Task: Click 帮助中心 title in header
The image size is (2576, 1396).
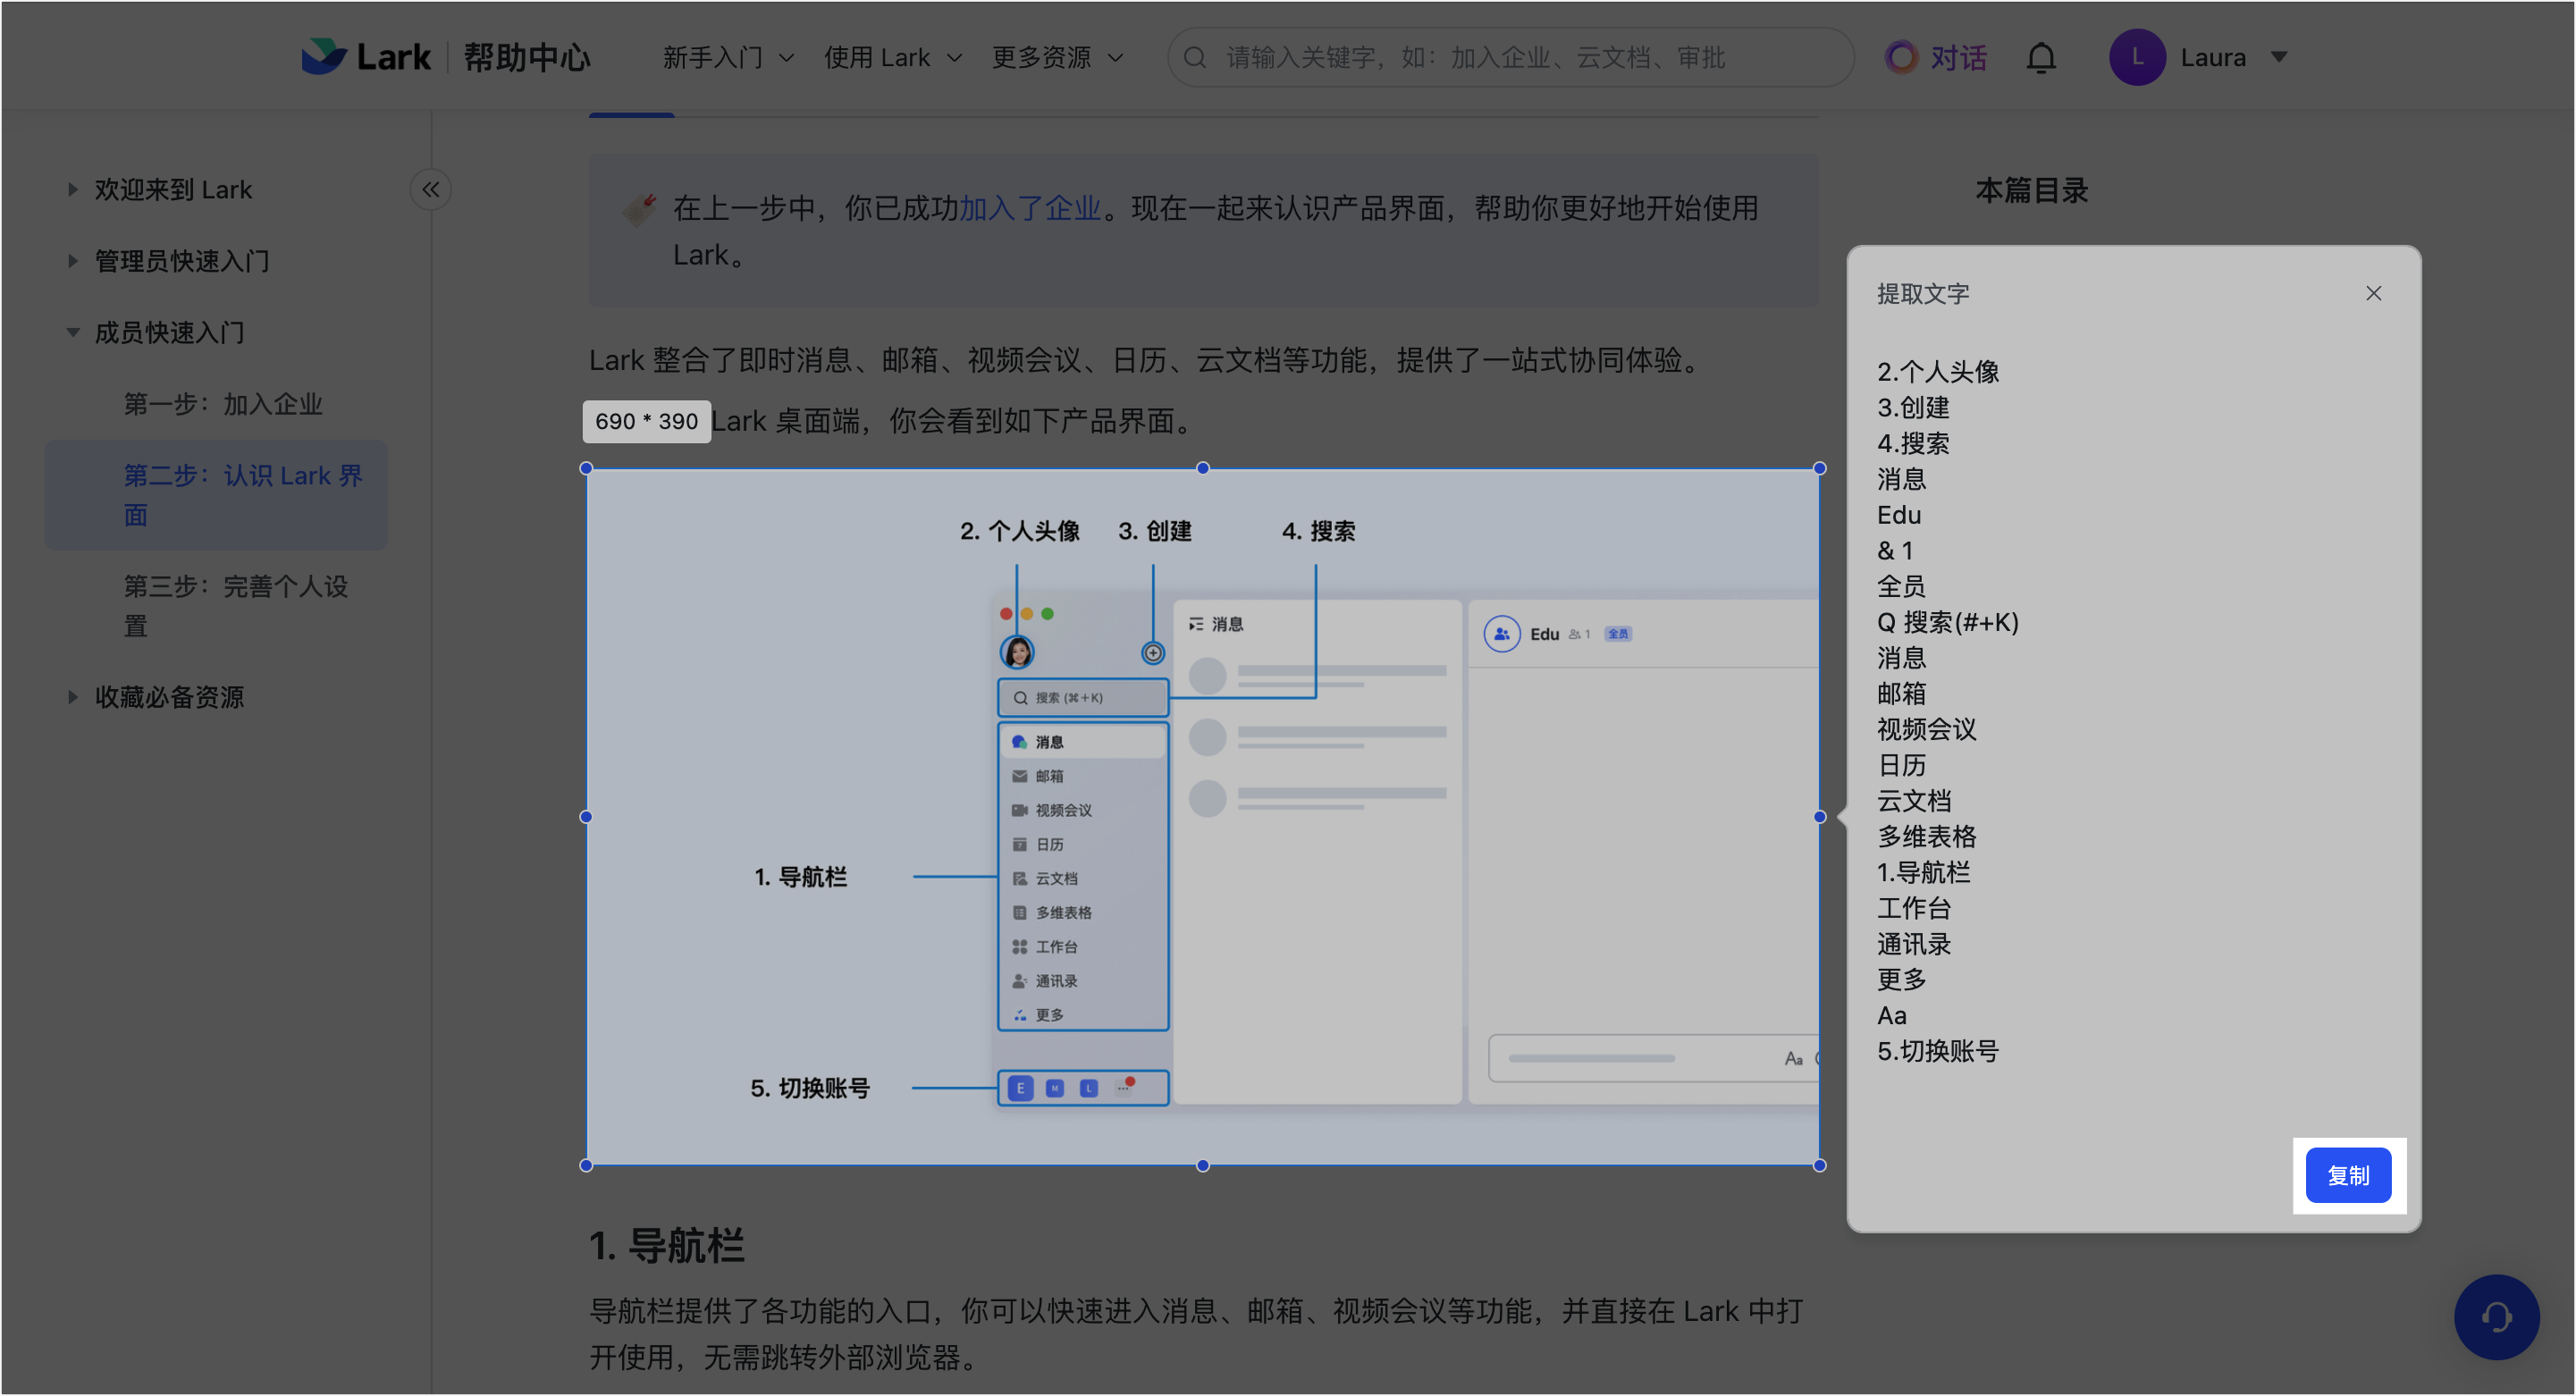Action: point(527,57)
